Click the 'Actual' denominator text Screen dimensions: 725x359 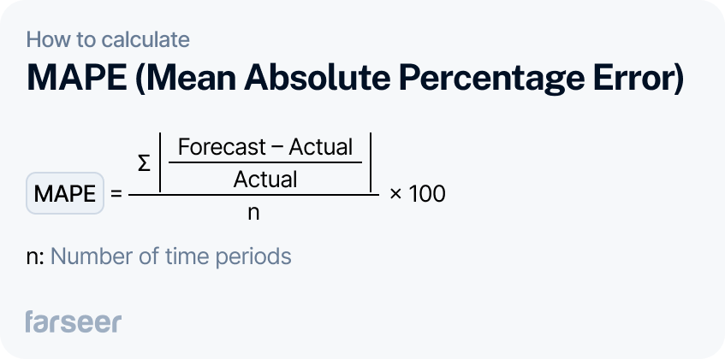(x=265, y=179)
